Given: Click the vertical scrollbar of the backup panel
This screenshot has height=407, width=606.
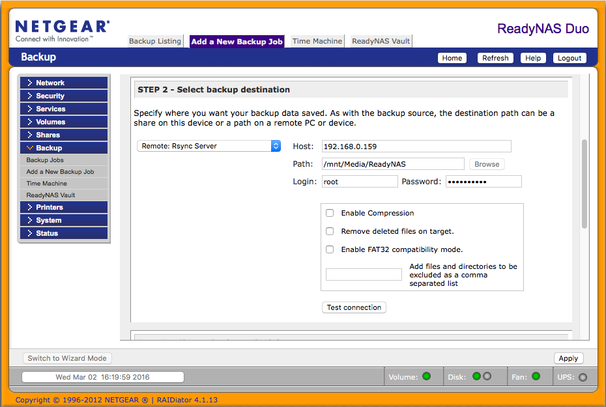Looking at the screenshot, I should [x=584, y=184].
